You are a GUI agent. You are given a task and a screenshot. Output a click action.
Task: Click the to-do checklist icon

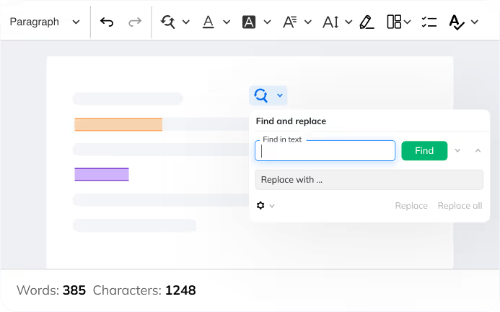coord(429,22)
